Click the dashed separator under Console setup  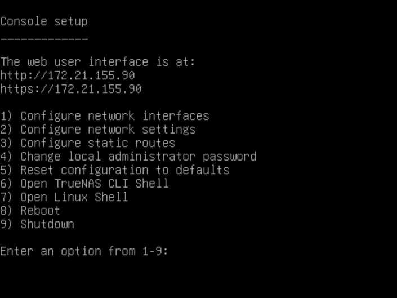[44, 39]
